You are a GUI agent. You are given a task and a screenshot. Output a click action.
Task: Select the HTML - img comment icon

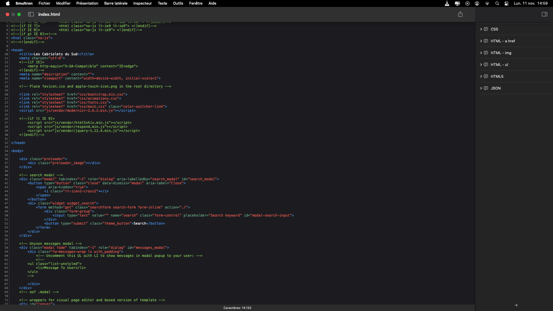point(486,53)
